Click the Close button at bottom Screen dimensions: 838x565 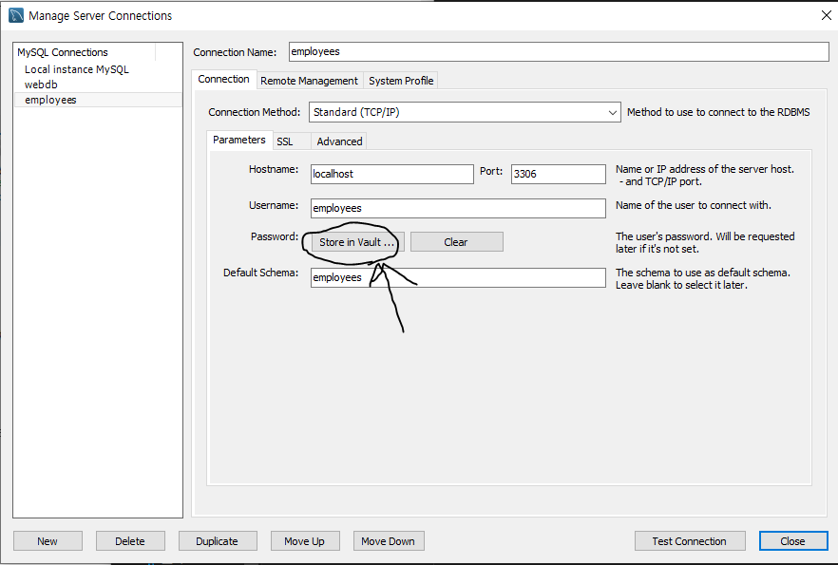pyautogui.click(x=793, y=541)
